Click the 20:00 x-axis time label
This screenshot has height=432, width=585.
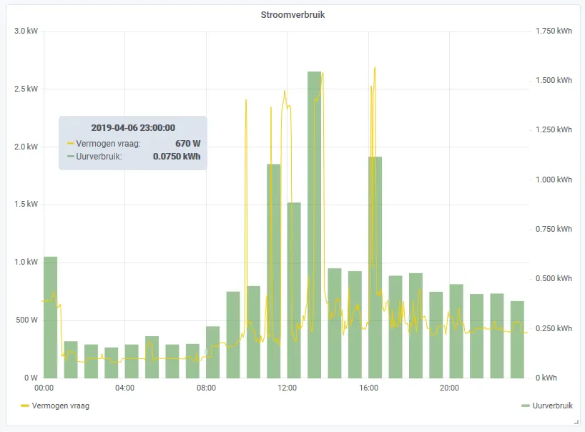pyautogui.click(x=449, y=388)
